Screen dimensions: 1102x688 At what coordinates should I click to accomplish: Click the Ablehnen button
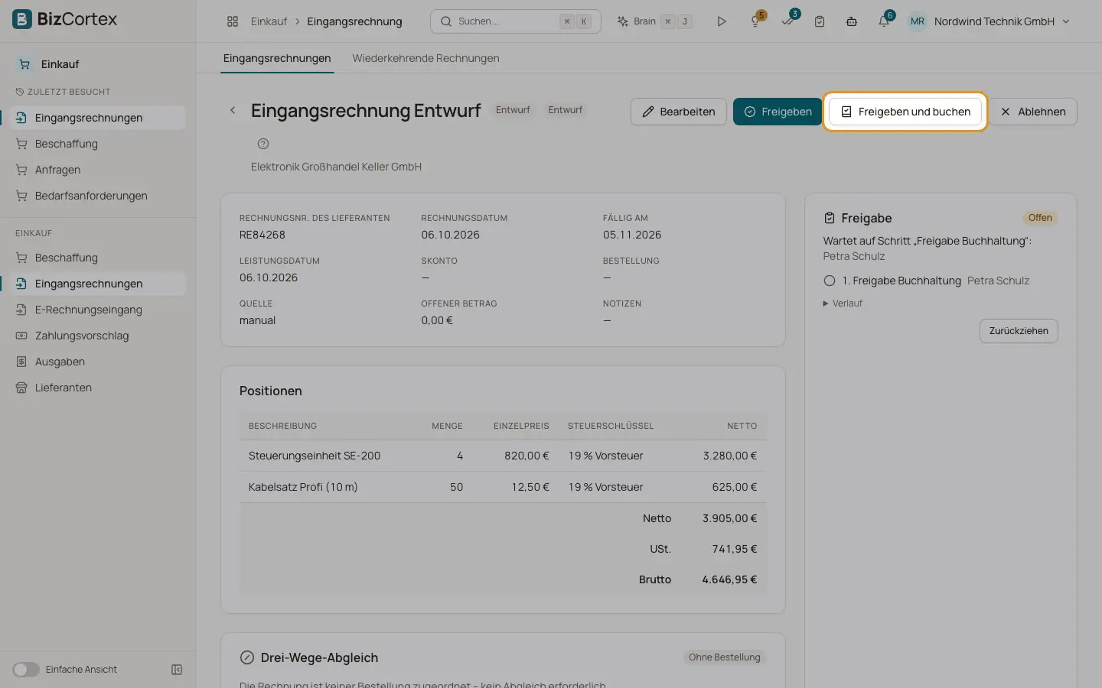click(x=1032, y=112)
